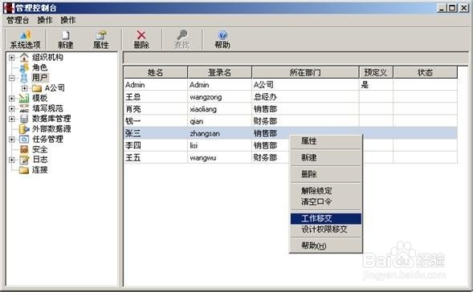Choose 属性 in the context menu
The width and height of the screenshot is (473, 292).
[326, 141]
